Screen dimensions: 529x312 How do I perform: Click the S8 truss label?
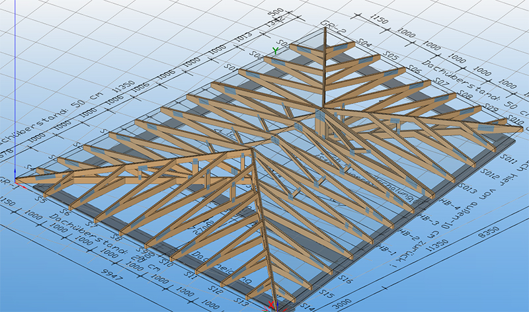(x=116, y=235)
